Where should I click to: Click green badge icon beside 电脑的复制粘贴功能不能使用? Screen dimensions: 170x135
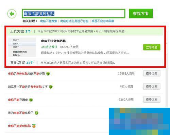point(48,74)
